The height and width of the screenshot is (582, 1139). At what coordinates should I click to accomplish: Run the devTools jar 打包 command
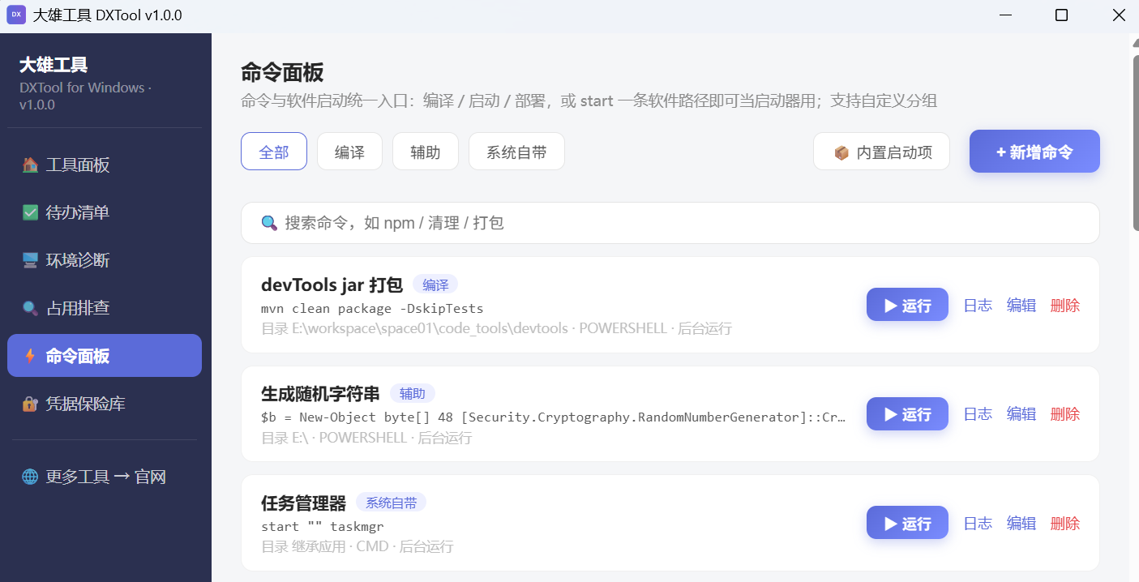pyautogui.click(x=907, y=305)
